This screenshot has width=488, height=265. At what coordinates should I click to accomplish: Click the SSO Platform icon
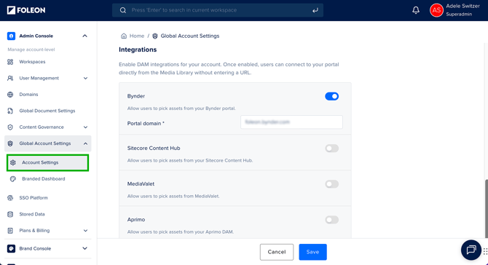(x=10, y=198)
